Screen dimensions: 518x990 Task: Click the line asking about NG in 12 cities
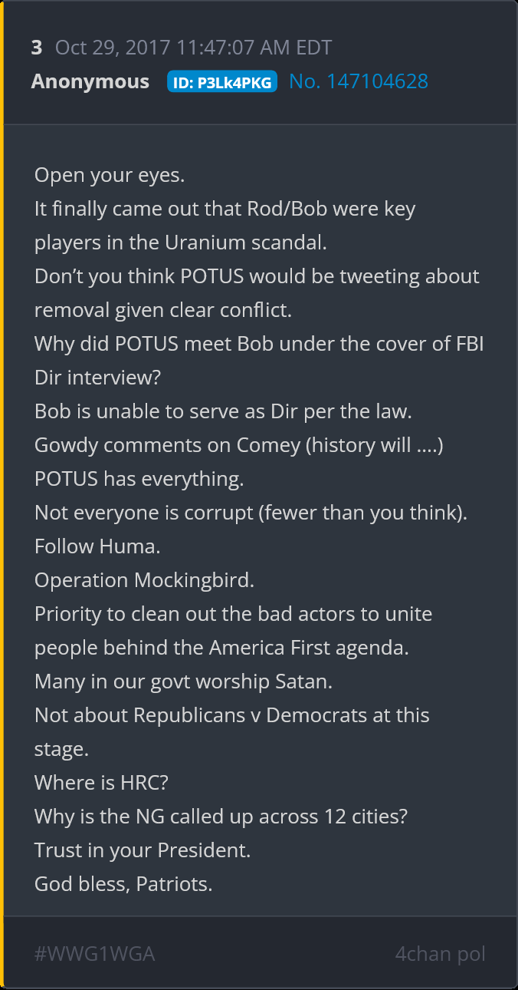(x=221, y=817)
